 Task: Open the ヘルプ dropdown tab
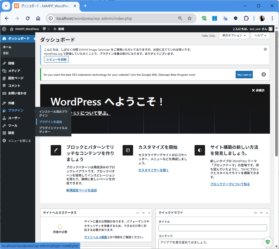pos(260,35)
